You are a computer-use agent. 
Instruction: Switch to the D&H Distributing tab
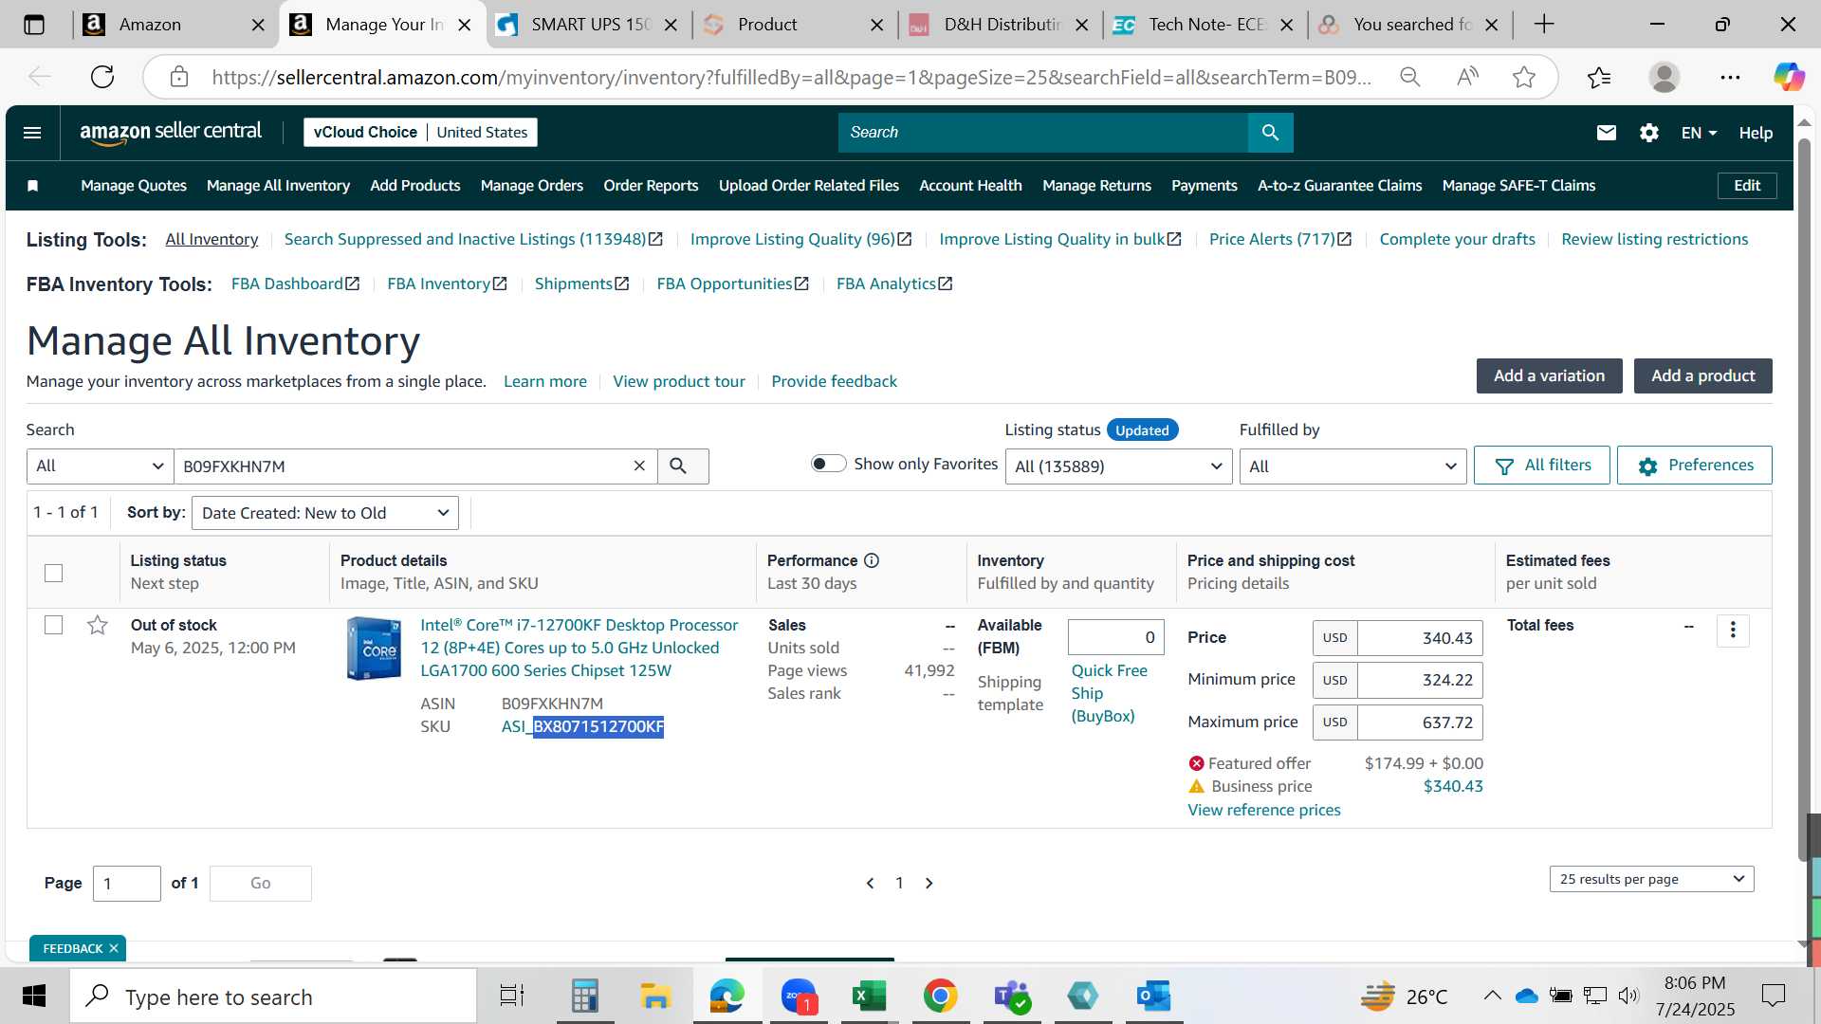[1002, 25]
